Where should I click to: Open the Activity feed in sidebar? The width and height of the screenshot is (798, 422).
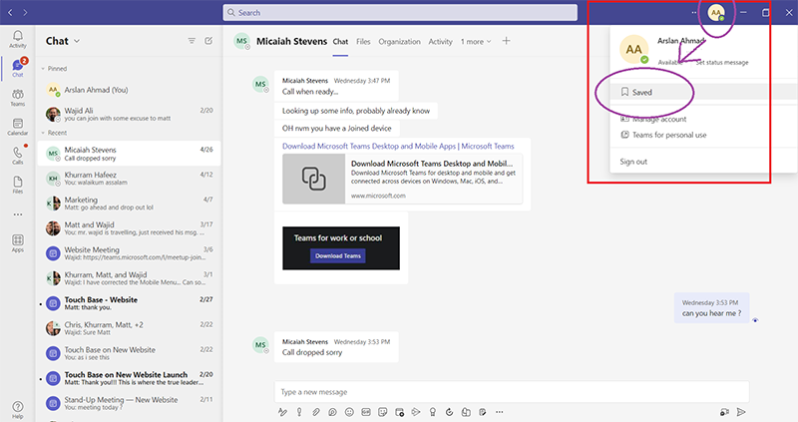pos(18,38)
